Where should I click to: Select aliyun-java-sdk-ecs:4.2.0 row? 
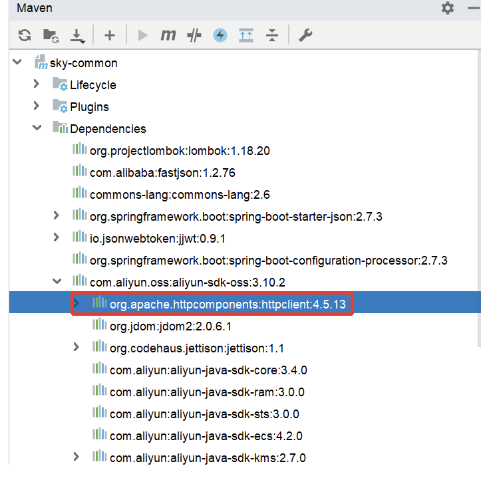(x=245, y=436)
